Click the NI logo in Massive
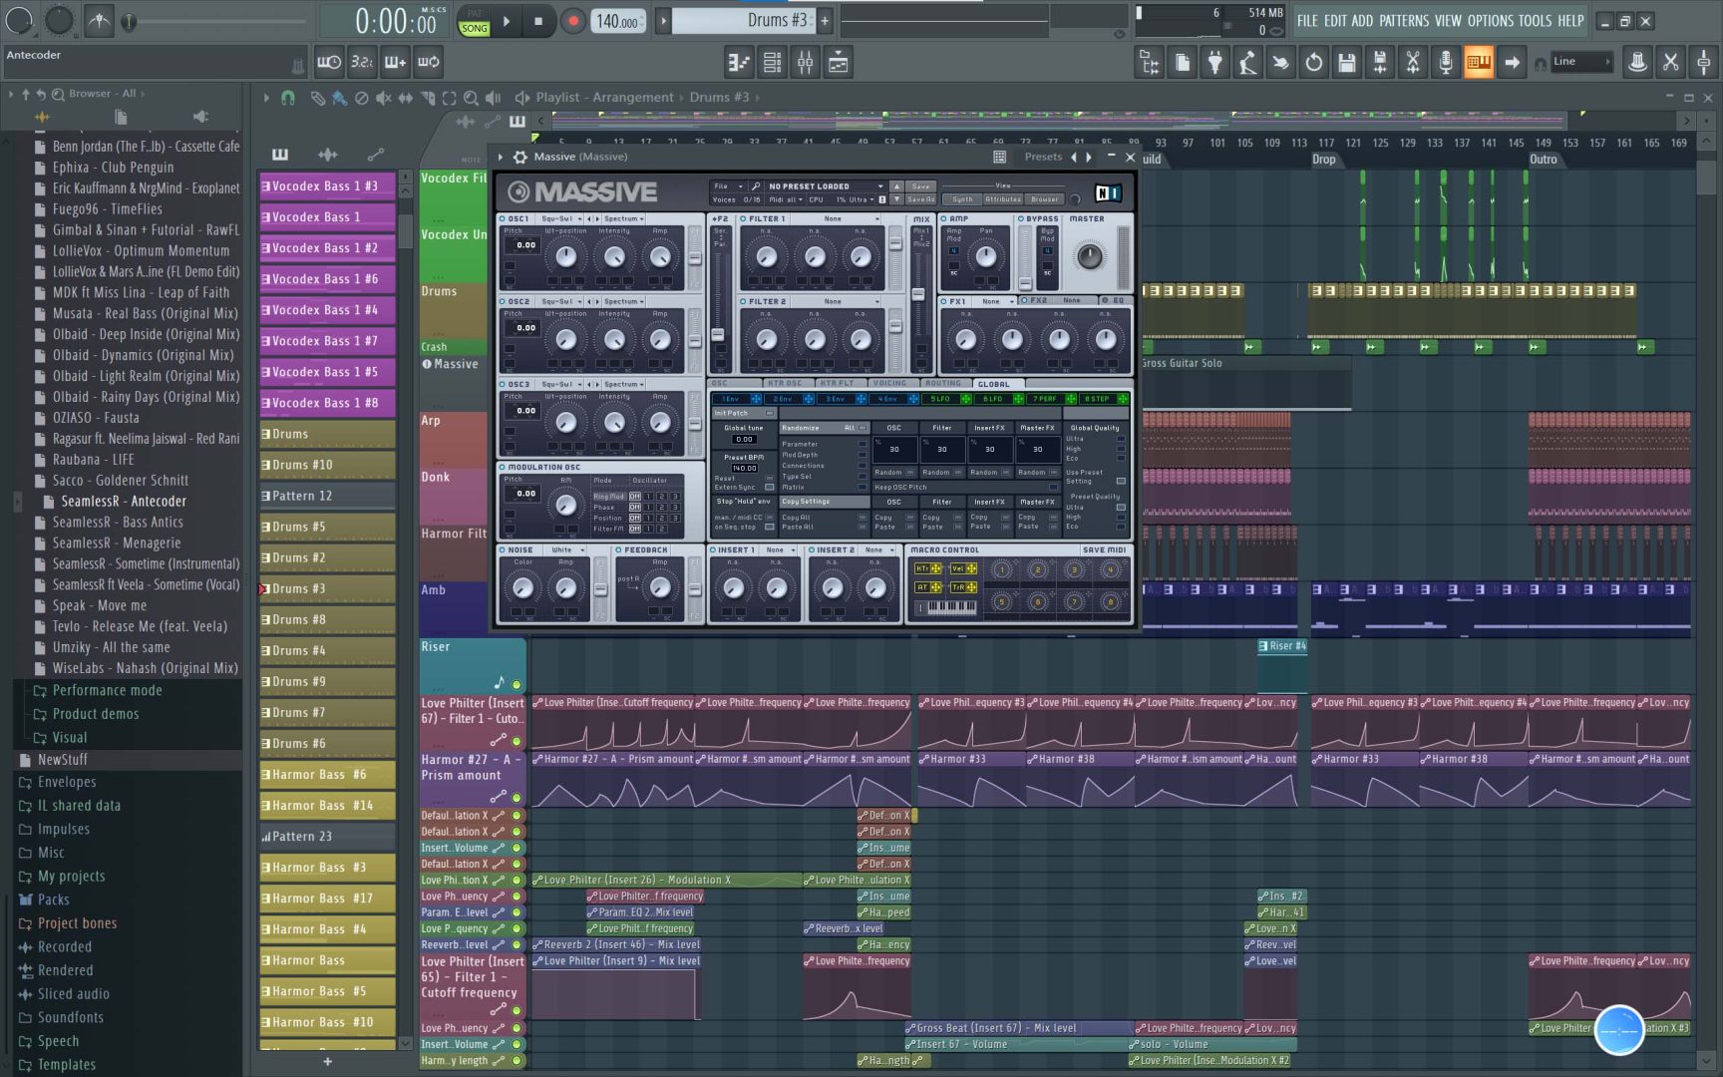Viewport: 1723px width, 1077px height. [1108, 192]
